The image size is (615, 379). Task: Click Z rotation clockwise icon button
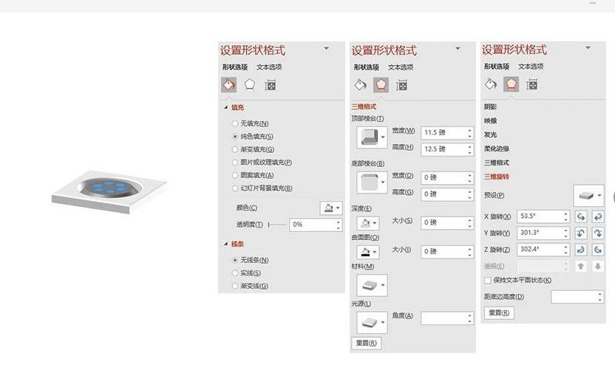(581, 249)
